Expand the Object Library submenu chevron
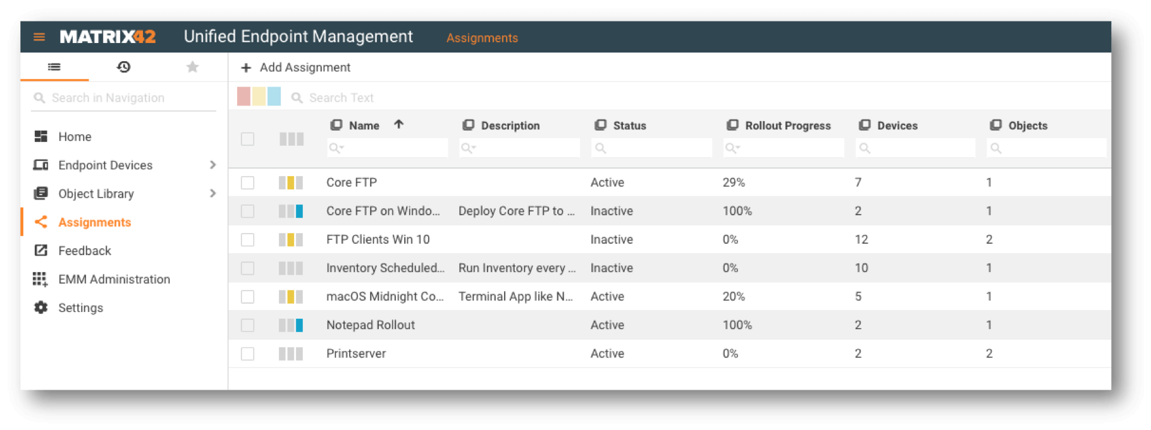Screen dimensions: 1151x430 (x=212, y=193)
